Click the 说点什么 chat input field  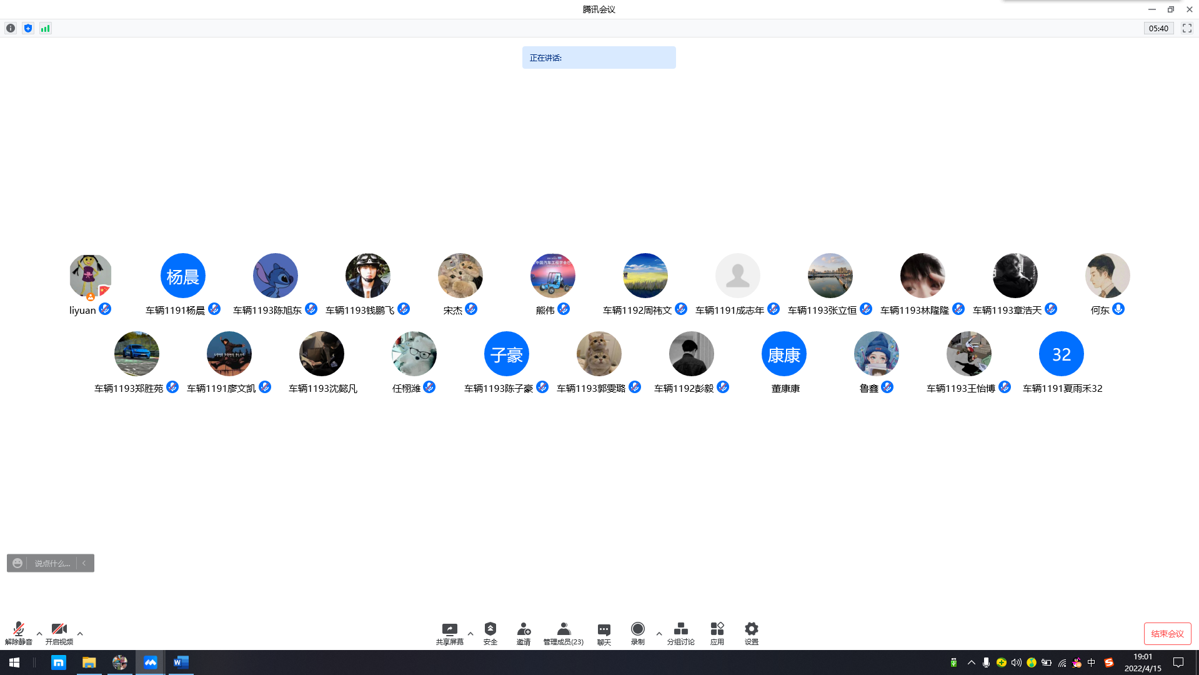click(52, 563)
